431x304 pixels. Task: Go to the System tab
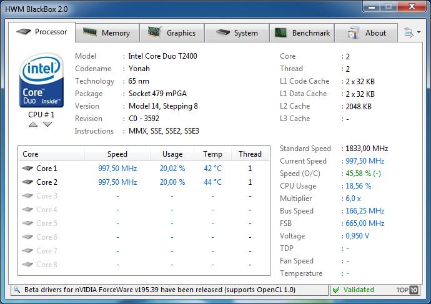pyautogui.click(x=237, y=33)
